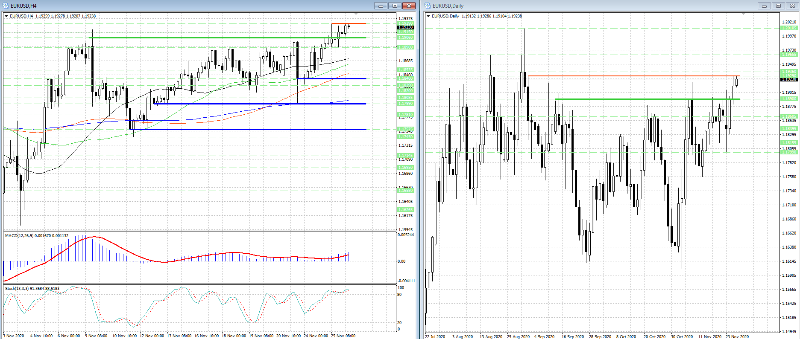Maximize the EURUSD,H4 chart window
This screenshot has width=800, height=339.
(395, 6)
